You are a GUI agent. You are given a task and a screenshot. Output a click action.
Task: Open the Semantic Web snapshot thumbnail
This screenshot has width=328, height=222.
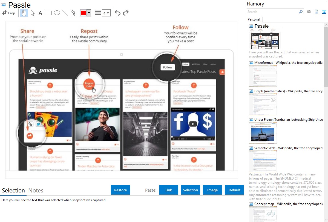[263, 161]
